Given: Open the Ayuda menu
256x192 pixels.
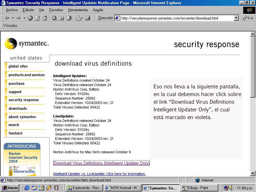Looking at the screenshot, I should 98,10.
